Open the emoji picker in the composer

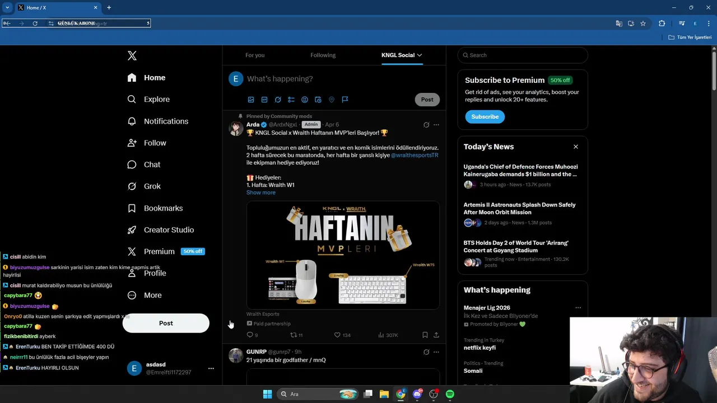305,100
